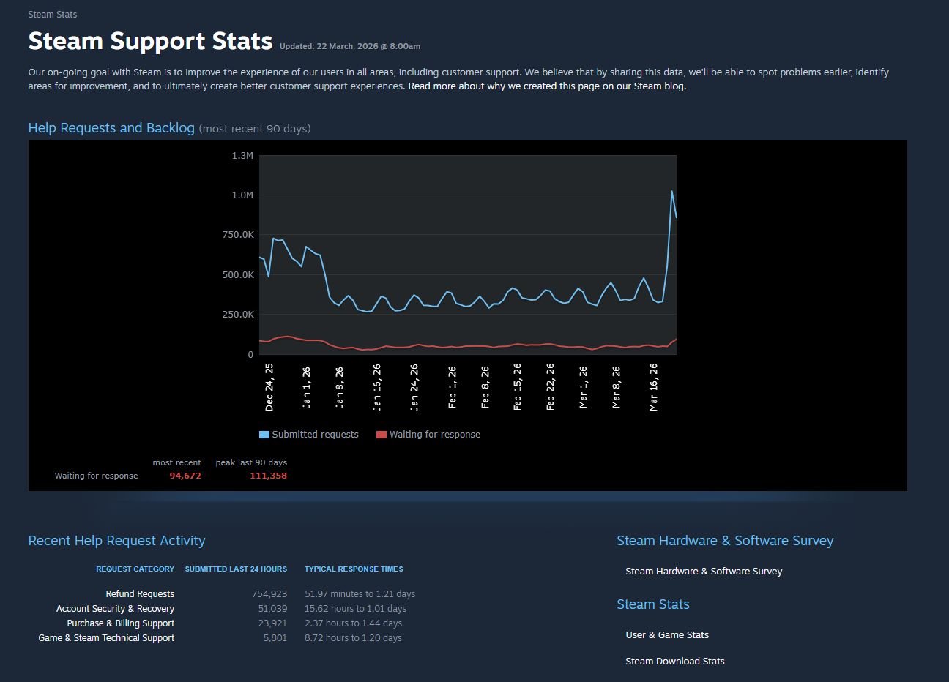Open the User & Game Stats link
The image size is (949, 682).
(x=666, y=635)
